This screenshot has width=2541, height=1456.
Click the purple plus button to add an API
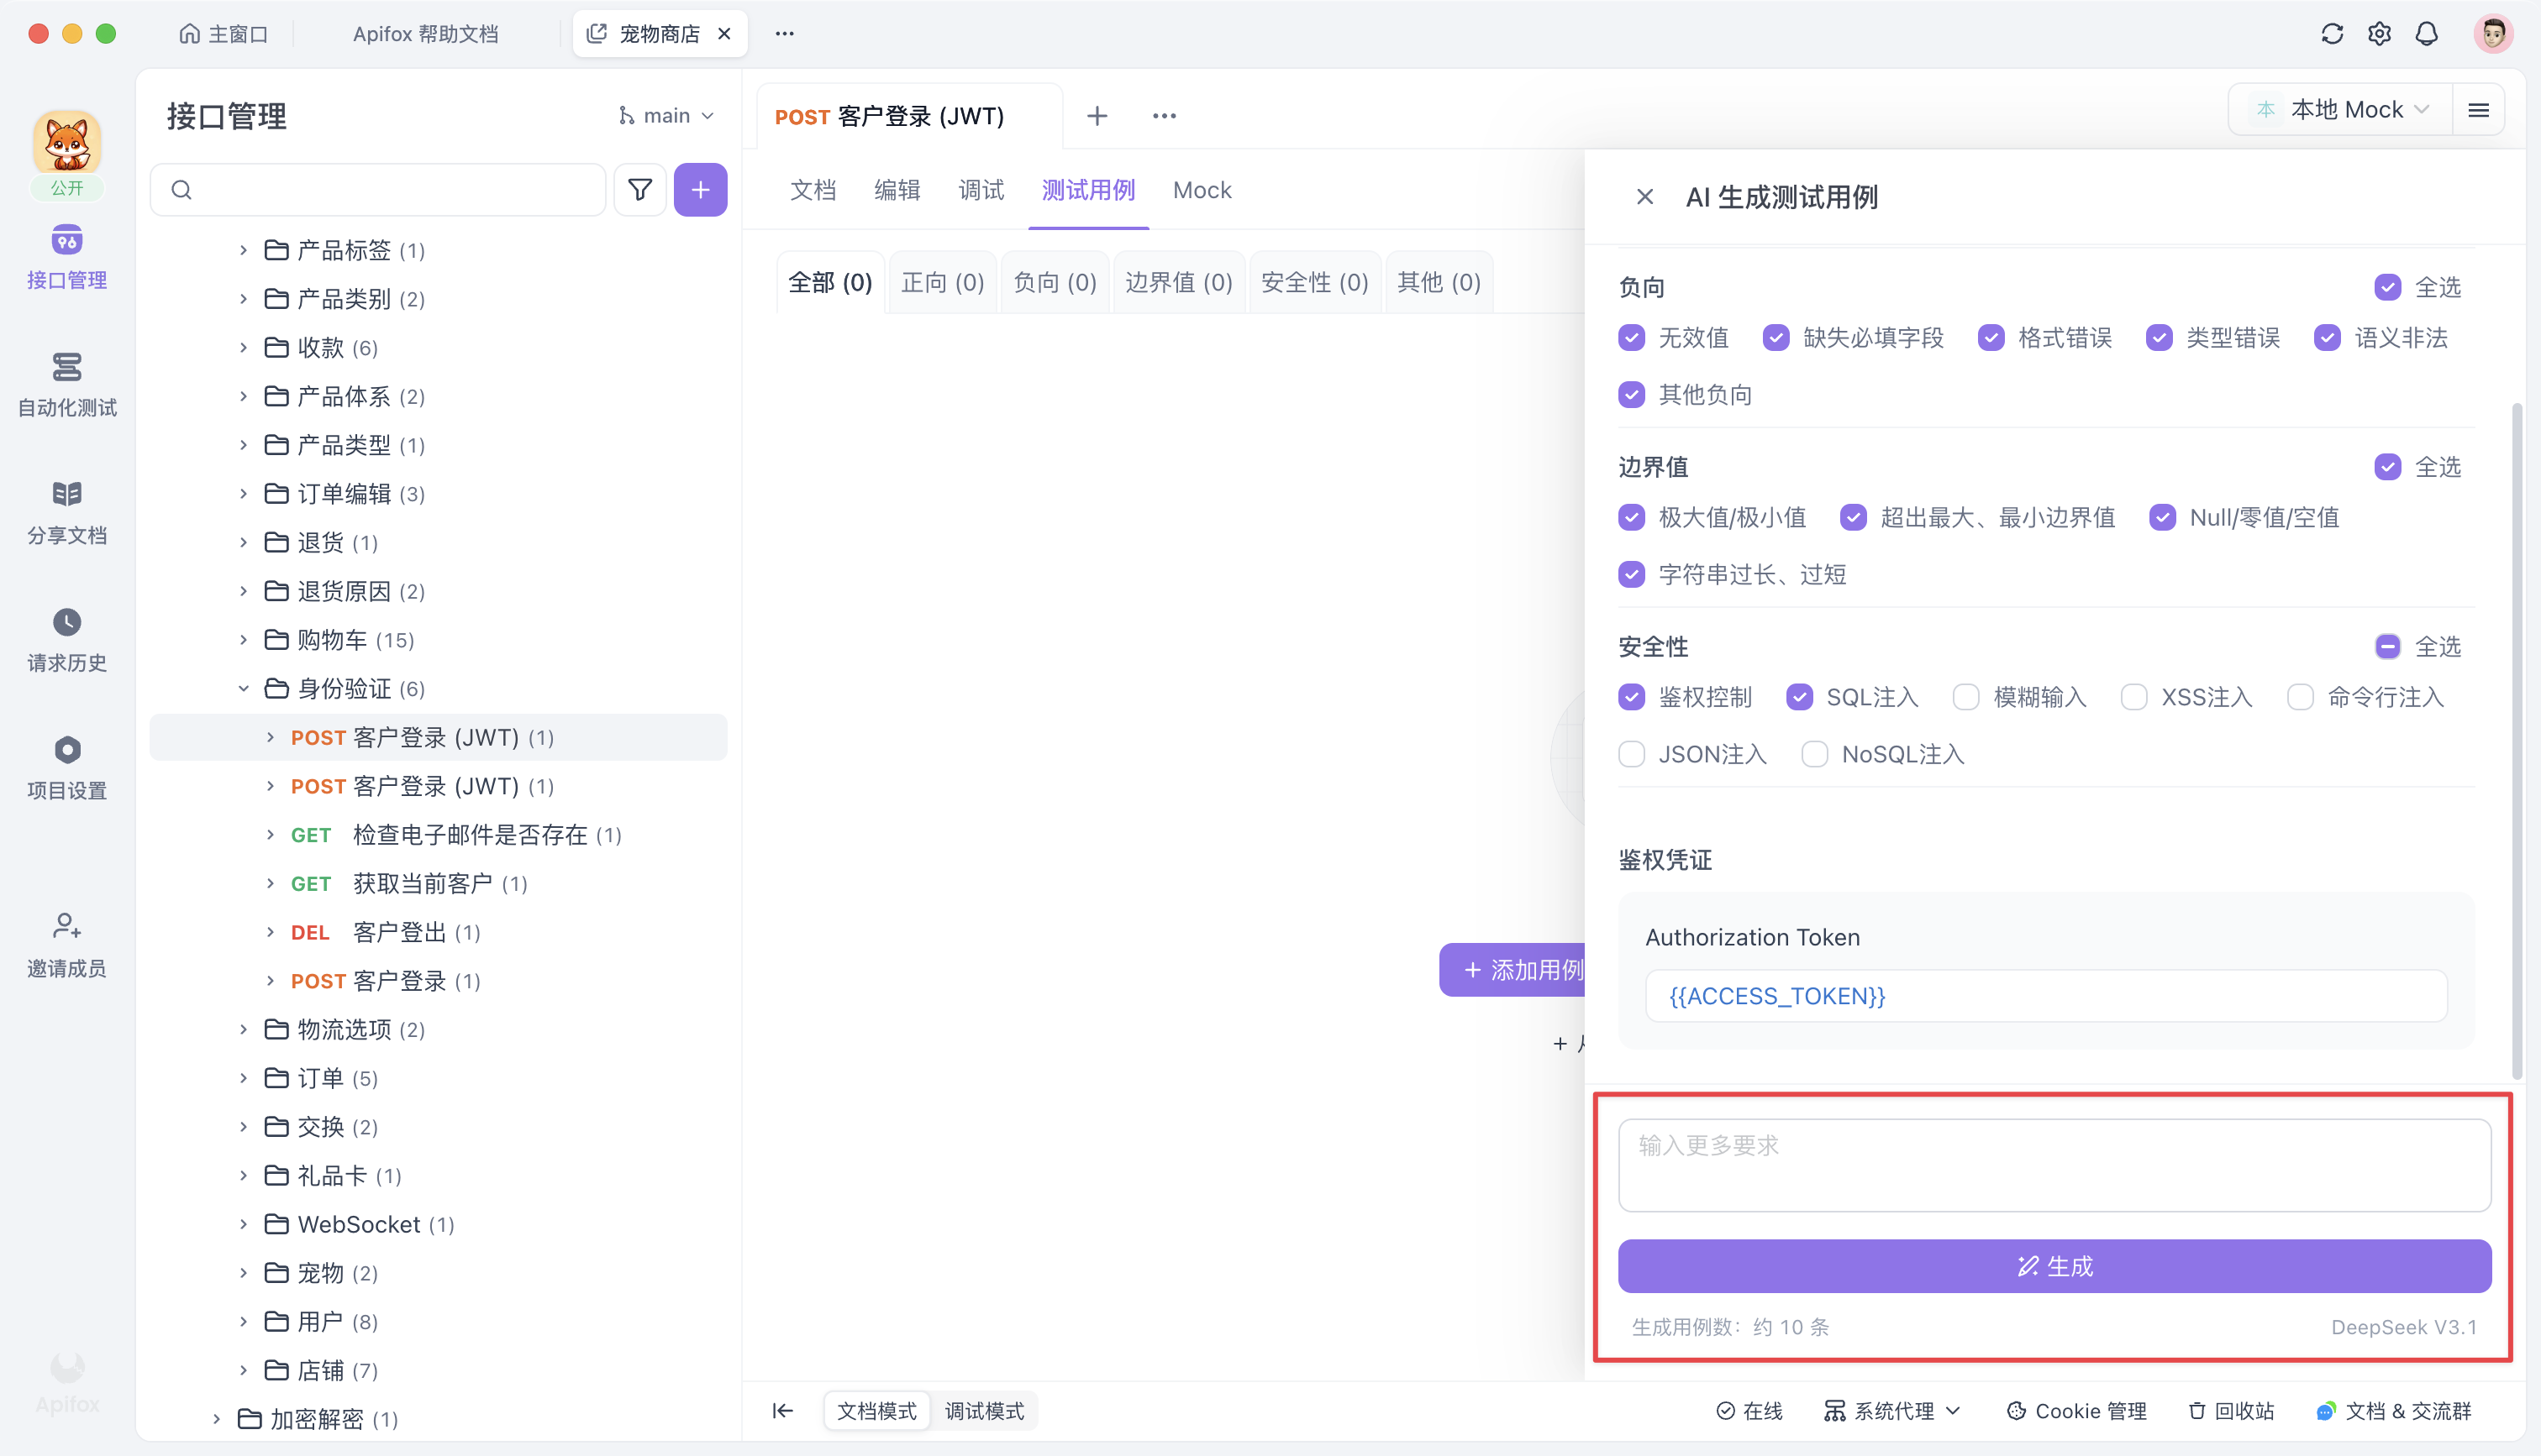point(700,189)
